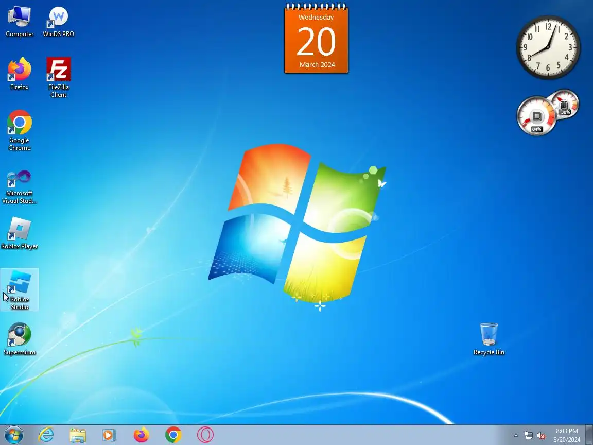
Task: Click the Show desktop button
Action: click(x=589, y=435)
